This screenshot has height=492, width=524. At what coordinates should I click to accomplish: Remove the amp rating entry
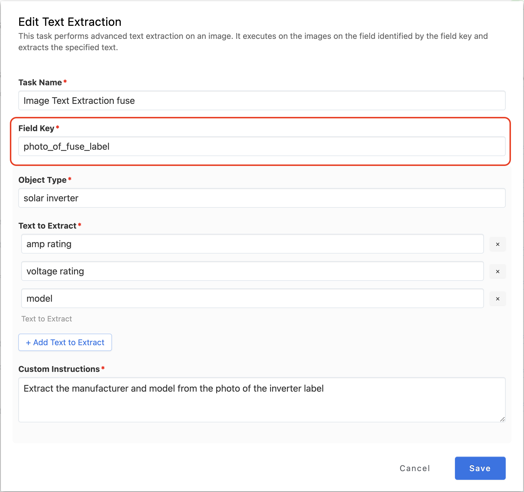point(497,244)
